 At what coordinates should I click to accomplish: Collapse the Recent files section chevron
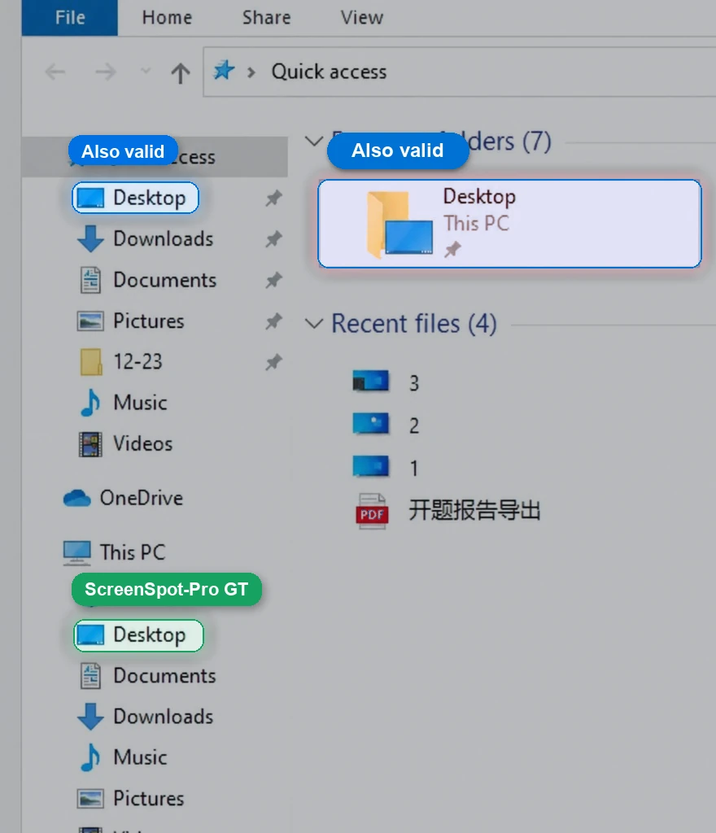click(314, 324)
